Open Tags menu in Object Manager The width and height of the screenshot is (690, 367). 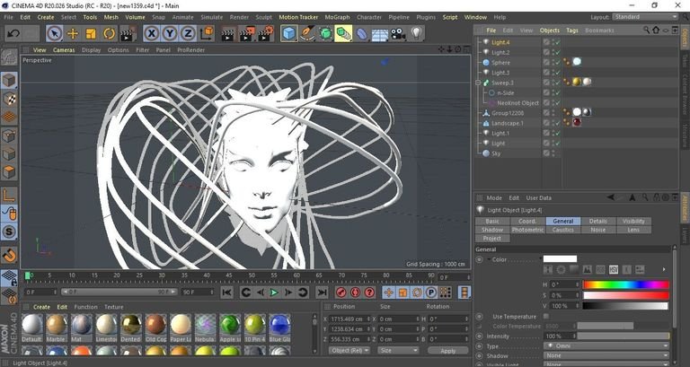[572, 31]
